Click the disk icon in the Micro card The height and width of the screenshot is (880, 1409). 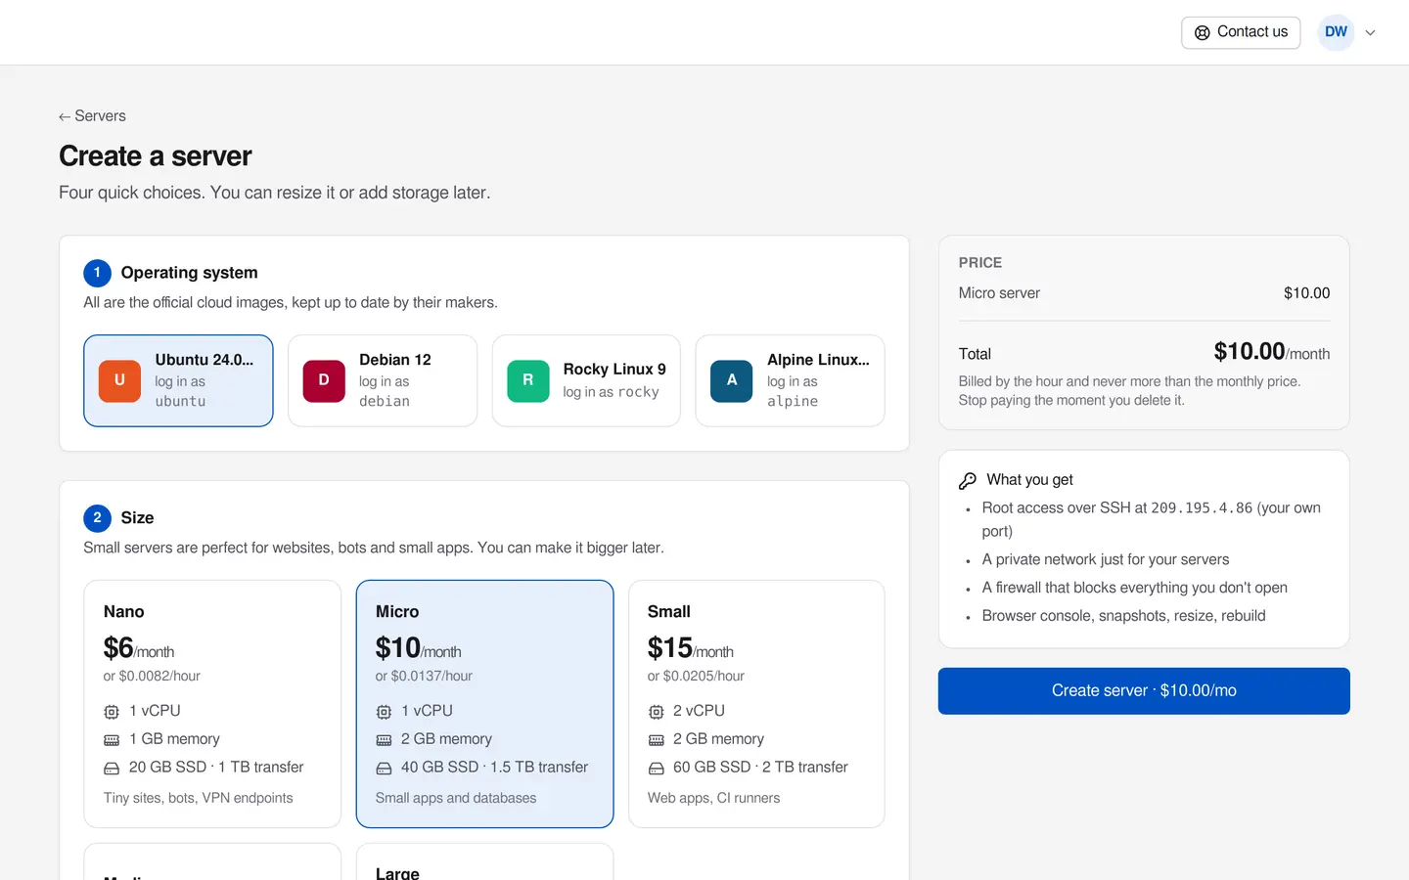(x=384, y=769)
